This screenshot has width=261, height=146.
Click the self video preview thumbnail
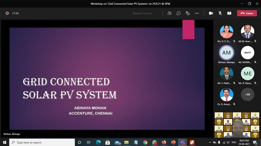237,125
